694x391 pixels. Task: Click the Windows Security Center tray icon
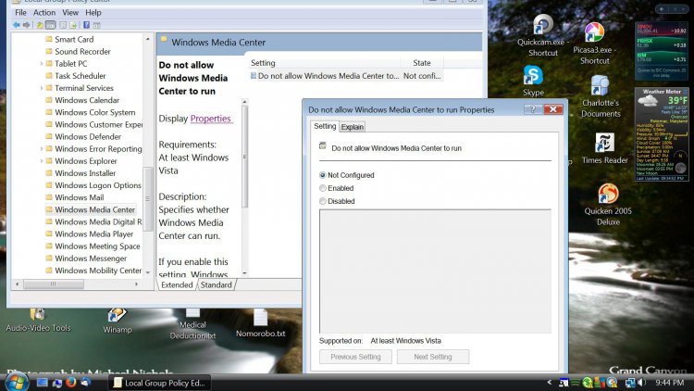click(x=600, y=382)
